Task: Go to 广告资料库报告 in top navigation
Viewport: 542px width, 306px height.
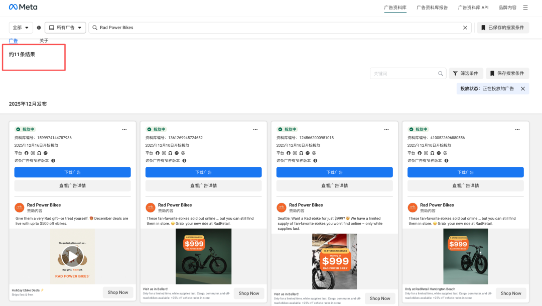Action: point(432,8)
